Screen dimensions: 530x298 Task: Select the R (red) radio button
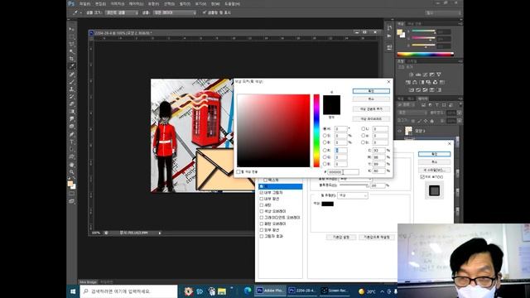[x=325, y=151]
